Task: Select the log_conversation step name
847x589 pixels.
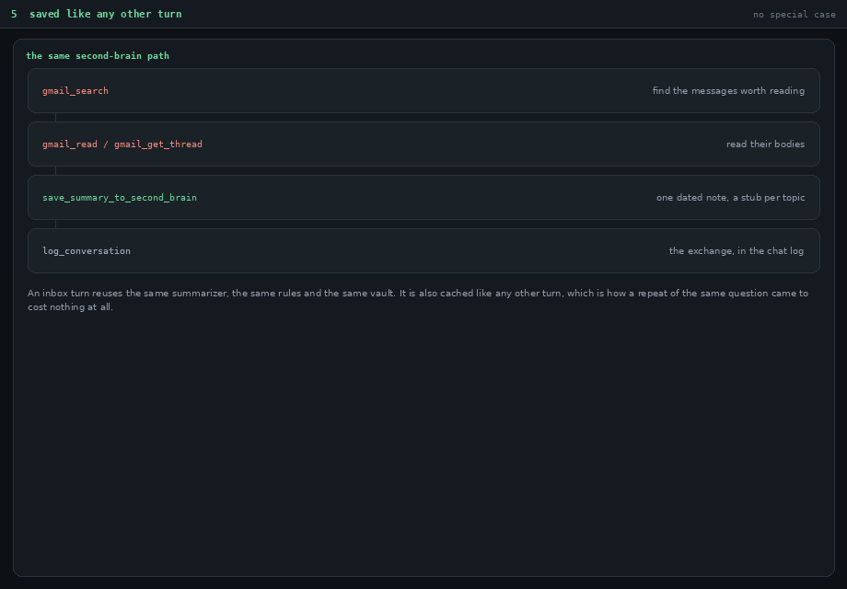Action: [x=87, y=251]
